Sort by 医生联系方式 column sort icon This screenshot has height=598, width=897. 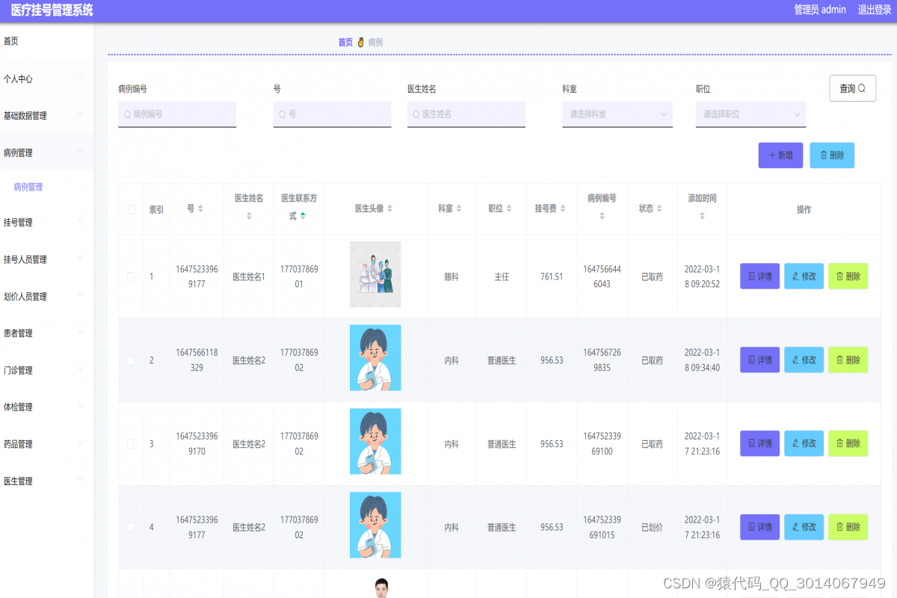tap(303, 216)
